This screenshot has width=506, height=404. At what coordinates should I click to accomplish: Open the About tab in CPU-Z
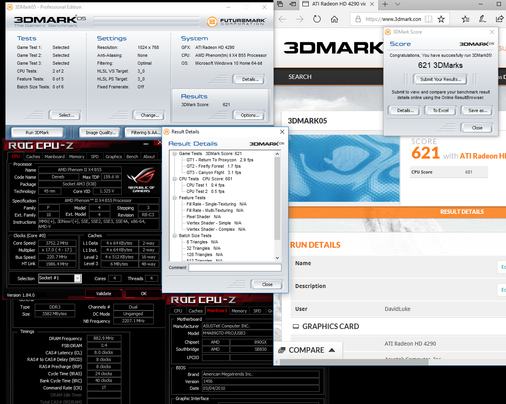[149, 157]
